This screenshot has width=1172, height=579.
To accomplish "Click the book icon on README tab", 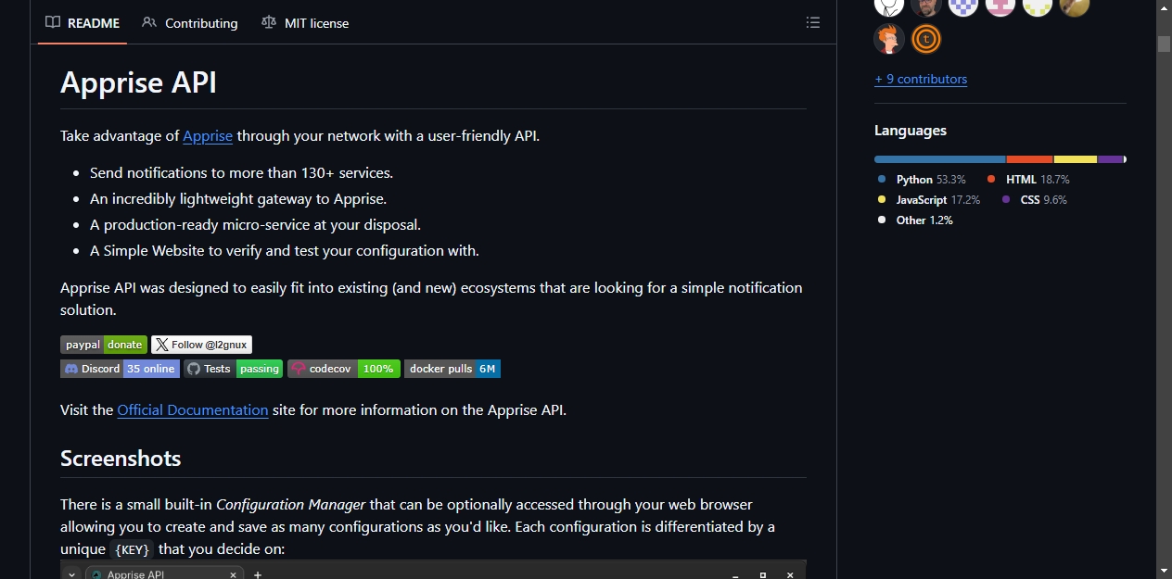I will pos(53,23).
